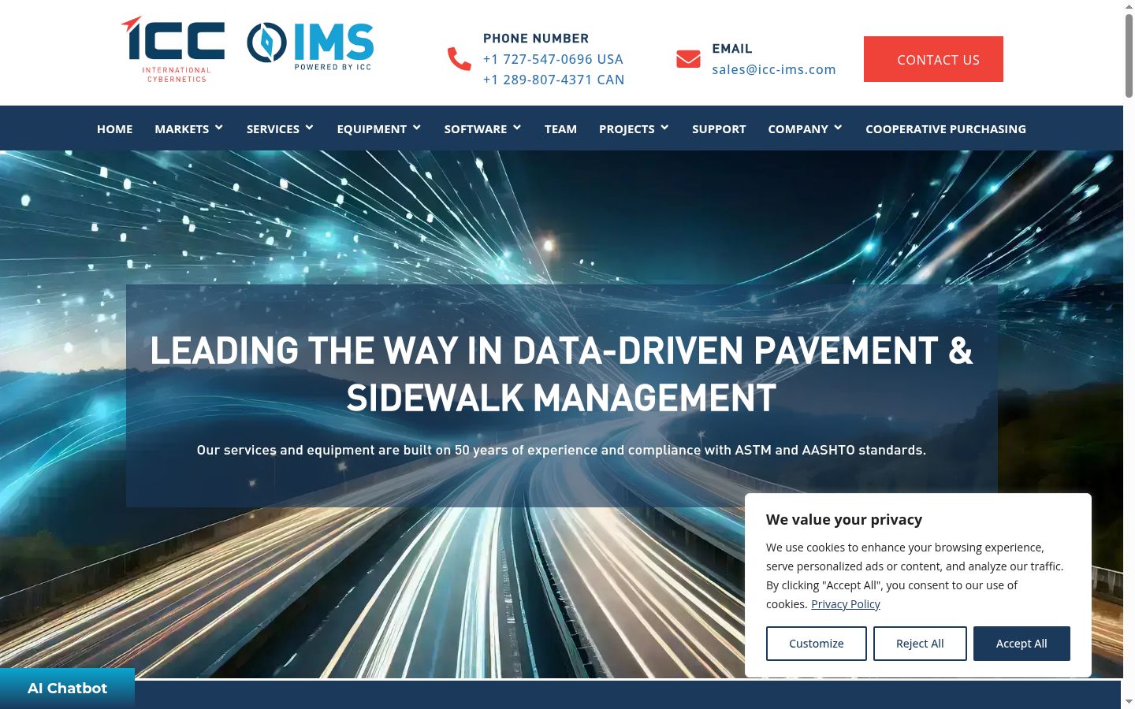Call the +1 289-807-4371 CAN number
Viewport: 1135px width, 709px height.
coord(553,80)
